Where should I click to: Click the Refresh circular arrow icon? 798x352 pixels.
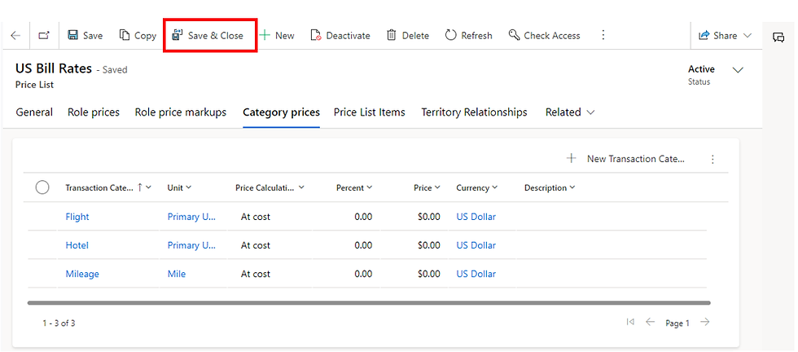[x=451, y=36]
